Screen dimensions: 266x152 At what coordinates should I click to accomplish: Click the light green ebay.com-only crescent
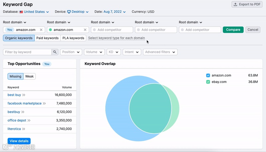175,108
